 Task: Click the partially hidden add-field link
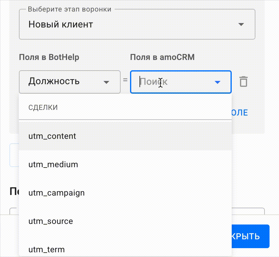pos(240,113)
